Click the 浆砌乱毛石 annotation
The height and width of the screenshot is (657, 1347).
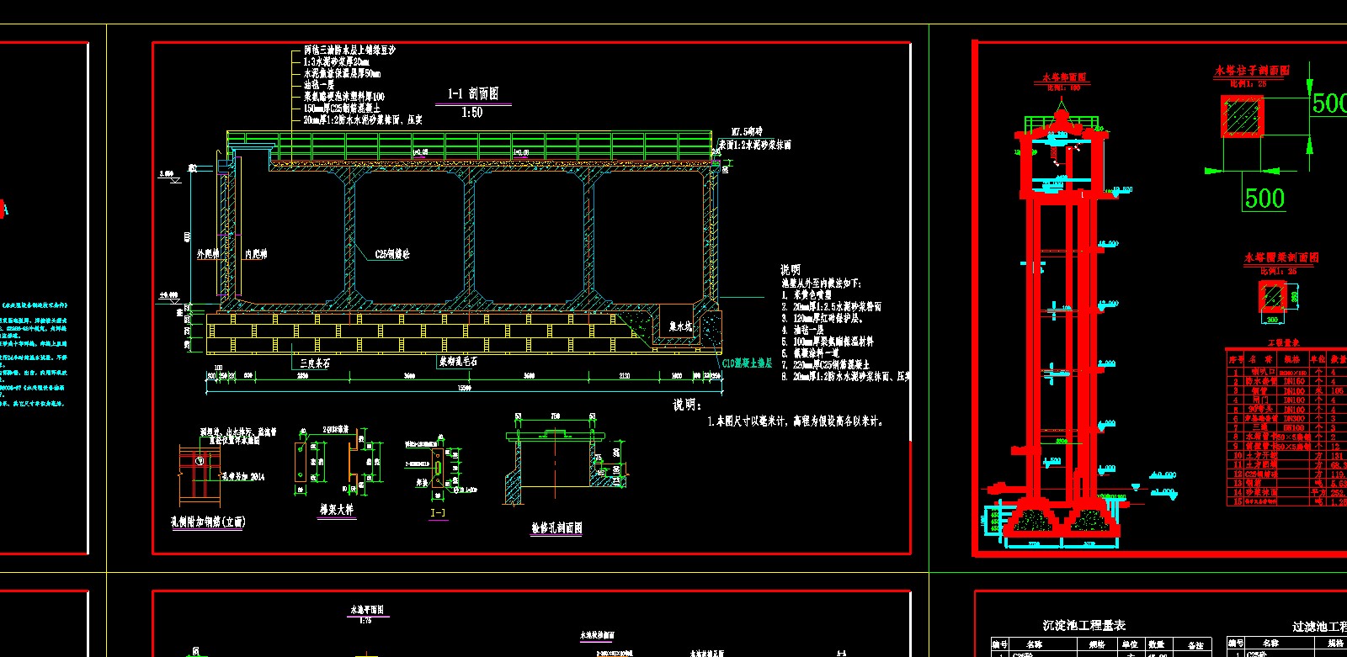pyautogui.click(x=458, y=361)
